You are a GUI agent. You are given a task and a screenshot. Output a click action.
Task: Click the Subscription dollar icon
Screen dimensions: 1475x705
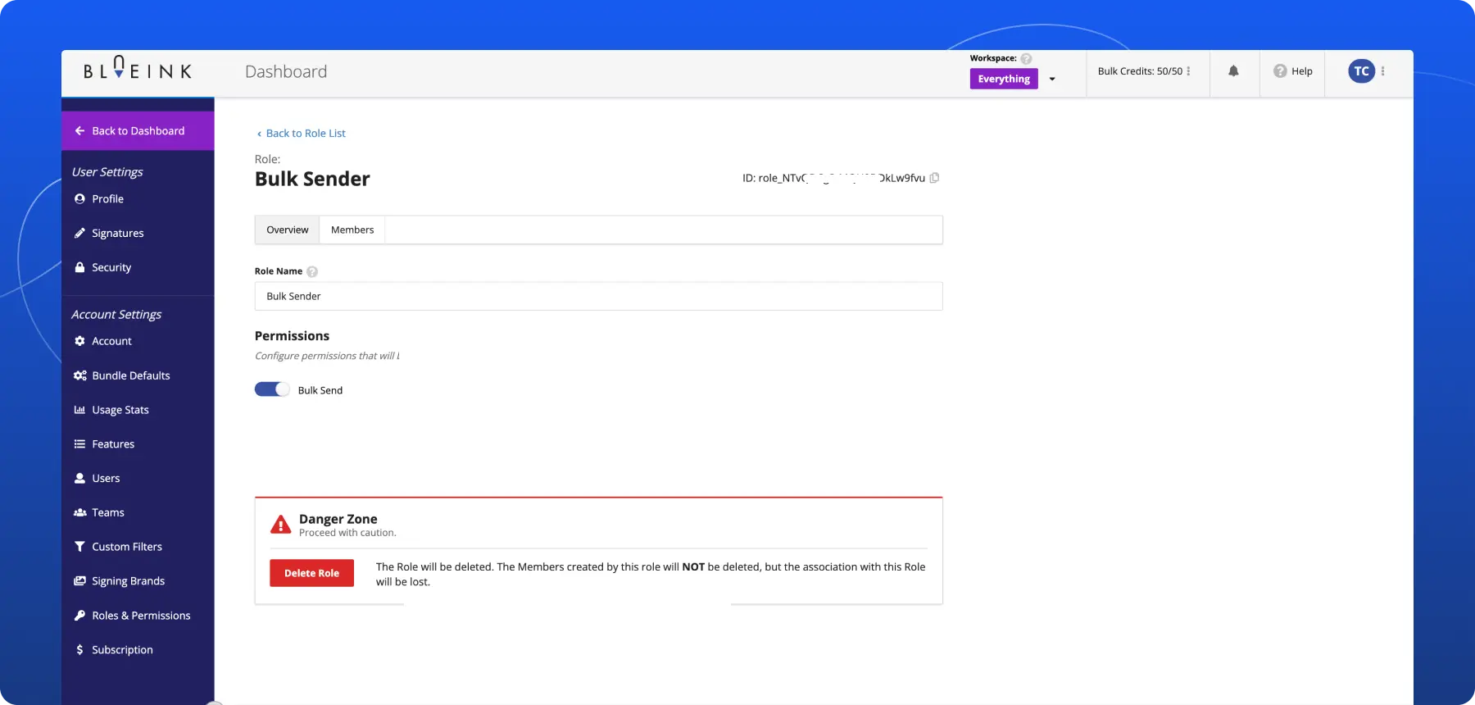pyautogui.click(x=79, y=649)
